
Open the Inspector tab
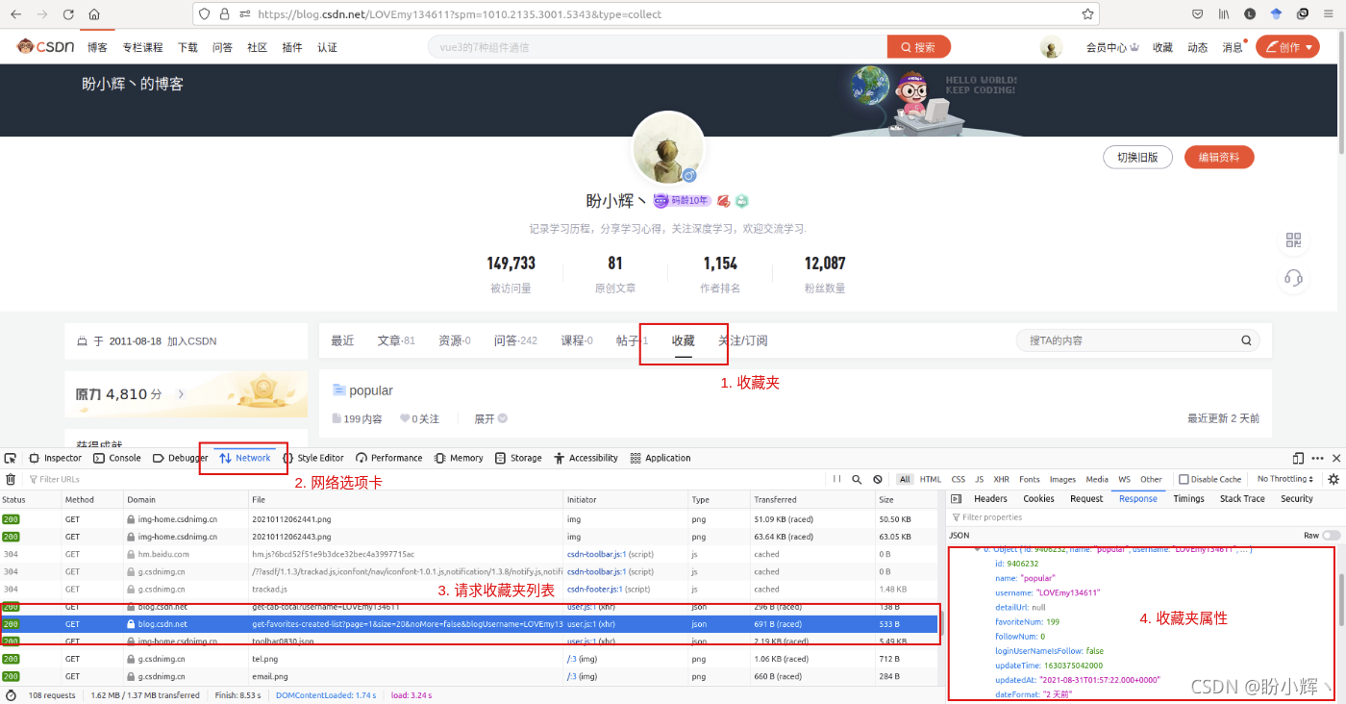pyautogui.click(x=56, y=458)
